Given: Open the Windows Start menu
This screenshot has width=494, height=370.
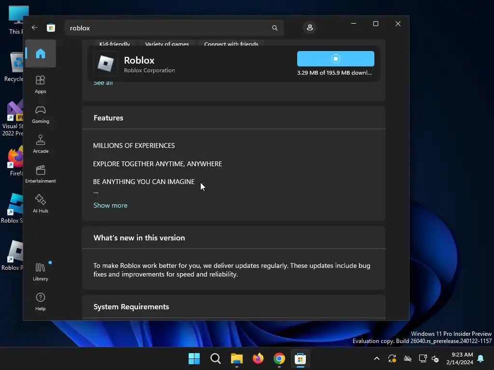Looking at the screenshot, I should point(194,358).
